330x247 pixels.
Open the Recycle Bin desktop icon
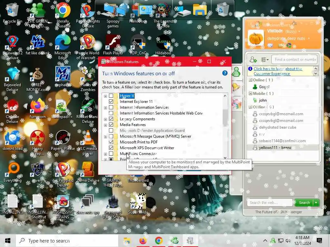tap(13, 13)
